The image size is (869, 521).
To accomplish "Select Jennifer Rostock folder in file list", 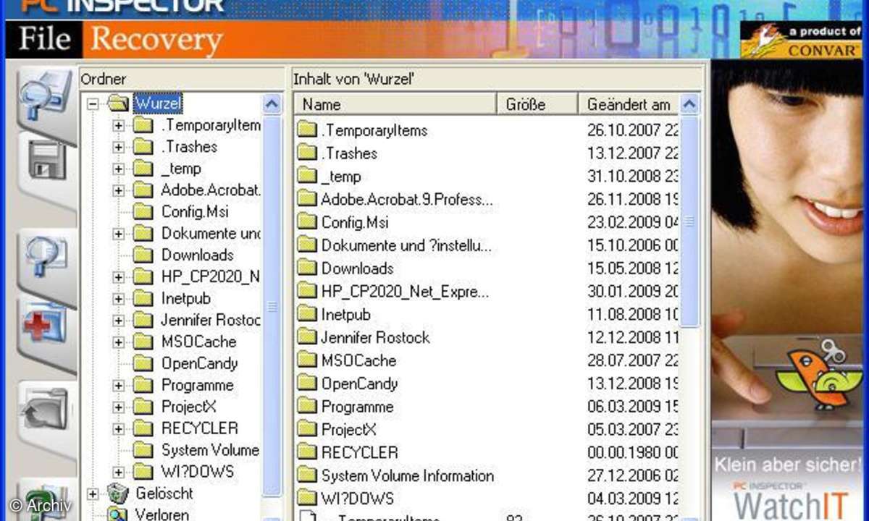I will click(x=375, y=337).
